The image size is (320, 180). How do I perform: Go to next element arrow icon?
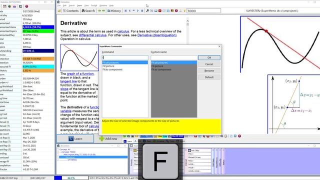(138, 11)
